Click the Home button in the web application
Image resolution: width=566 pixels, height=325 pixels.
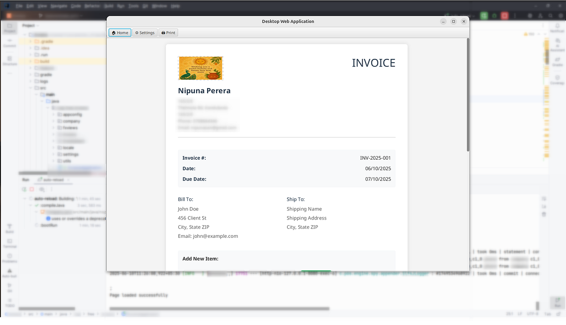(119, 32)
